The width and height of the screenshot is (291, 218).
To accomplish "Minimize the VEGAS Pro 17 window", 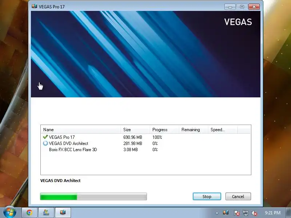I will click(x=230, y=7).
